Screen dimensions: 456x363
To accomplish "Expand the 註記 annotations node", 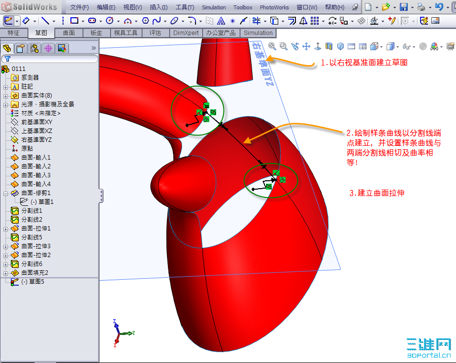I will pos(5,87).
